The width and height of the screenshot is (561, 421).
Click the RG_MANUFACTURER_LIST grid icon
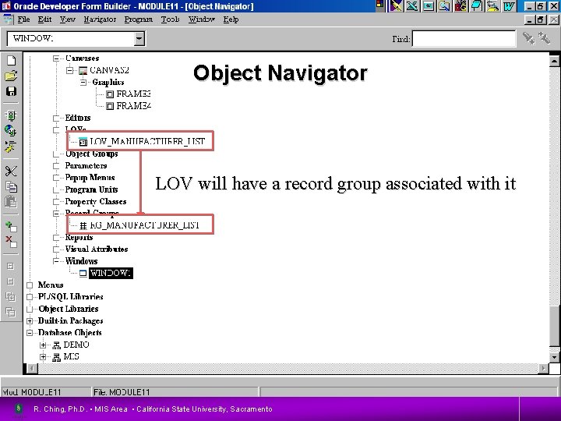(83, 225)
